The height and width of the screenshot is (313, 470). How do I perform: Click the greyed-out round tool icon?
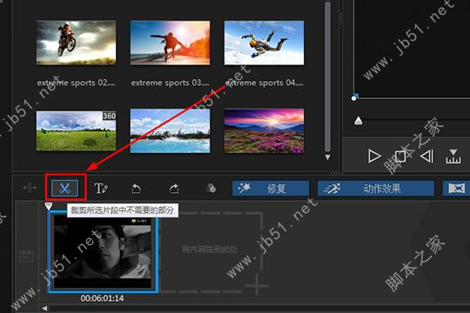(x=211, y=189)
